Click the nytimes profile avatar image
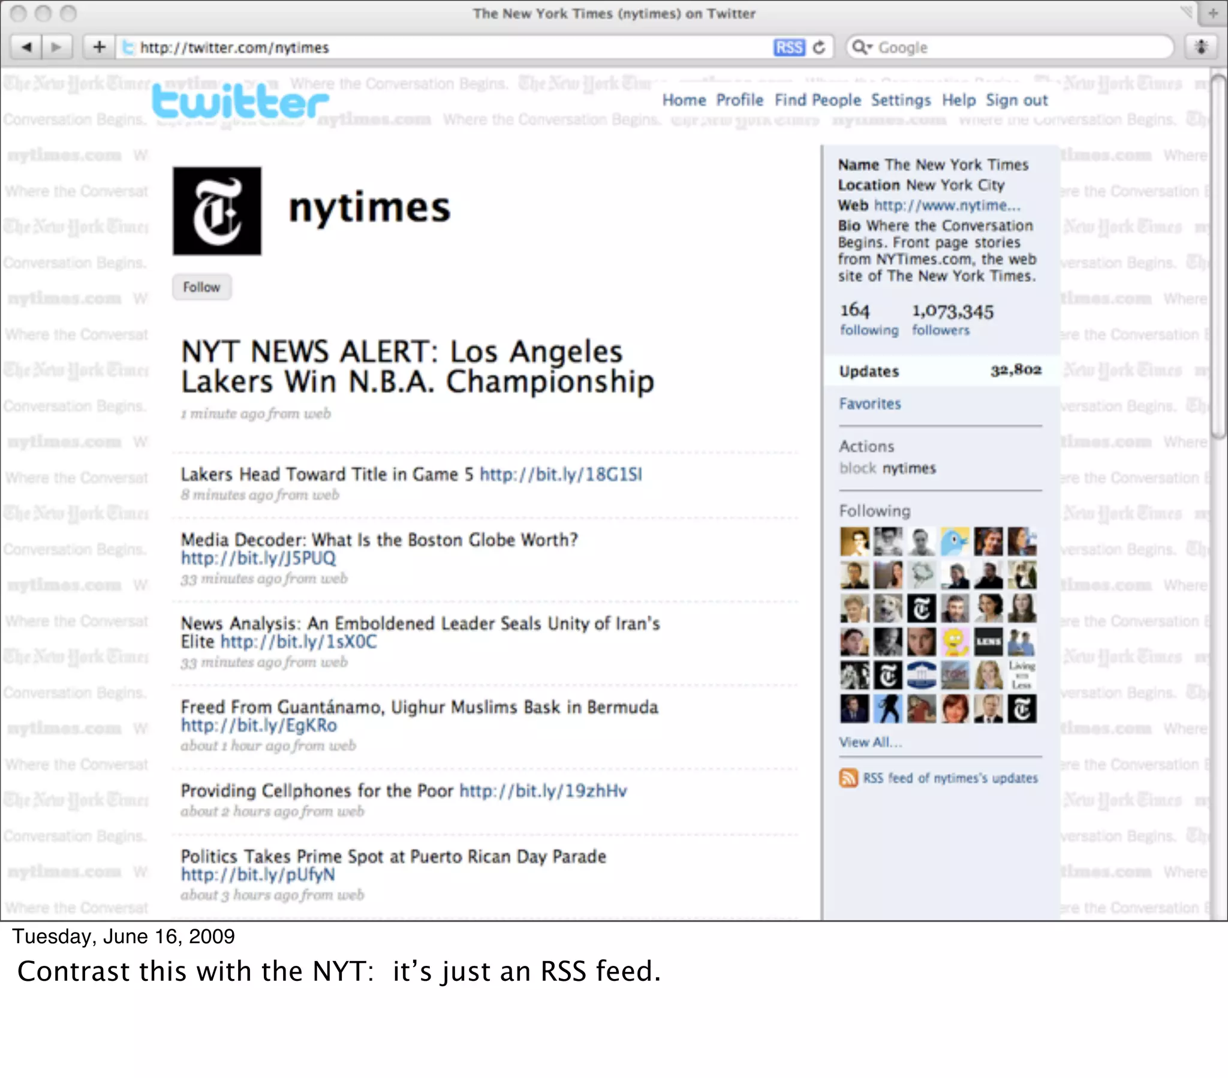The height and width of the screenshot is (1078, 1228). point(217,211)
